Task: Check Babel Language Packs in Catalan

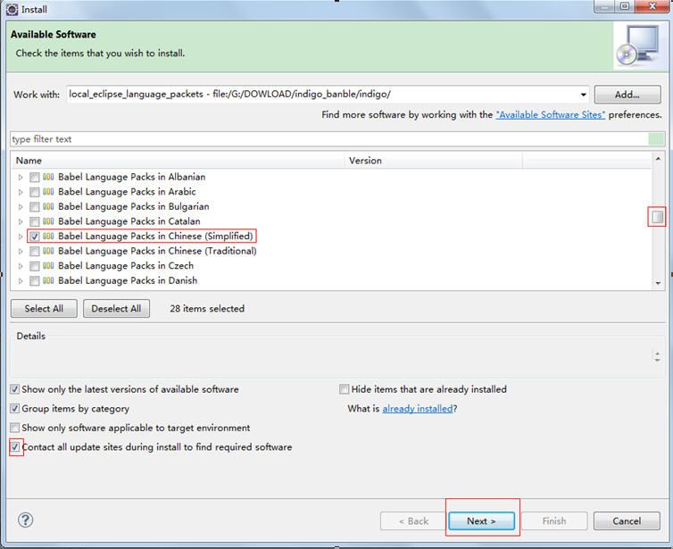Action: click(34, 221)
